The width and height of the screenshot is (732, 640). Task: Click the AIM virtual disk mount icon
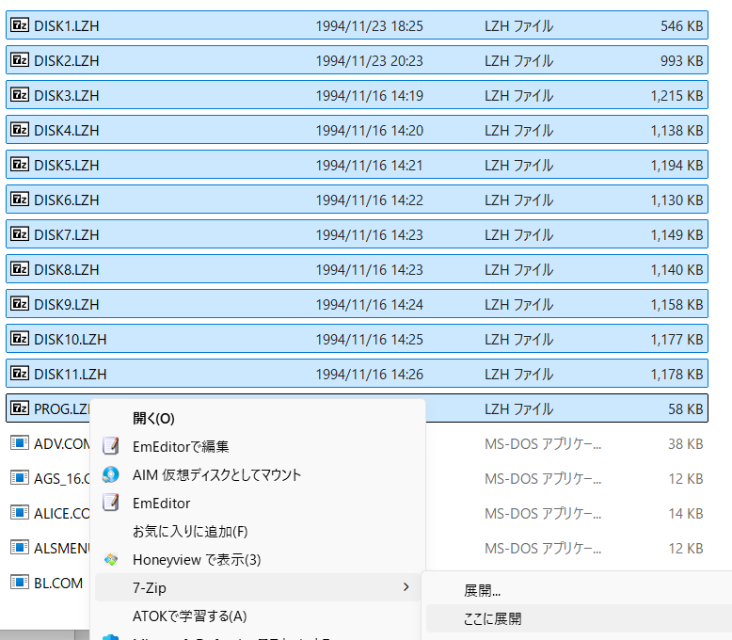pyautogui.click(x=111, y=474)
